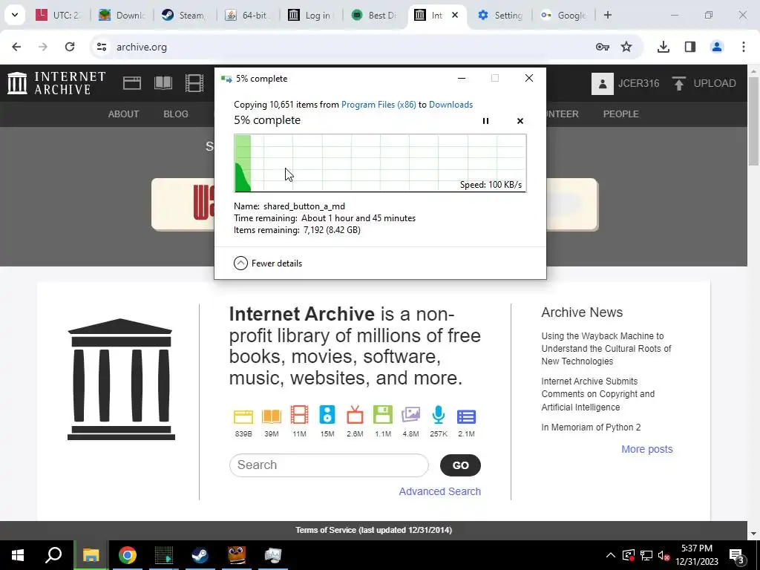View site information icon in address bar
The height and width of the screenshot is (570, 760).
[101, 47]
